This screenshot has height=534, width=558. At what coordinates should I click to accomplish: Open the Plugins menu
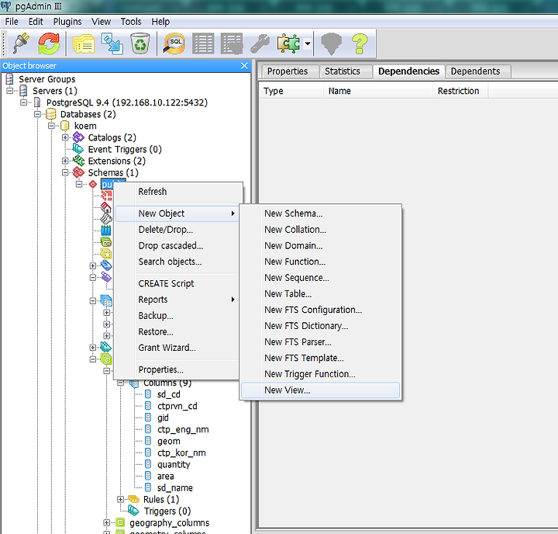(67, 22)
